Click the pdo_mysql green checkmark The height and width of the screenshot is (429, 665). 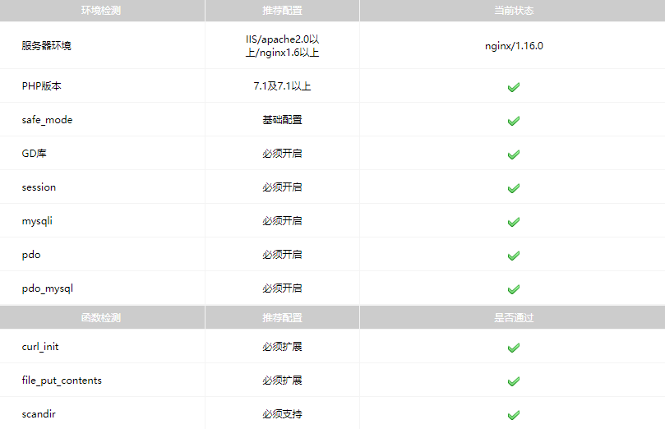513,288
